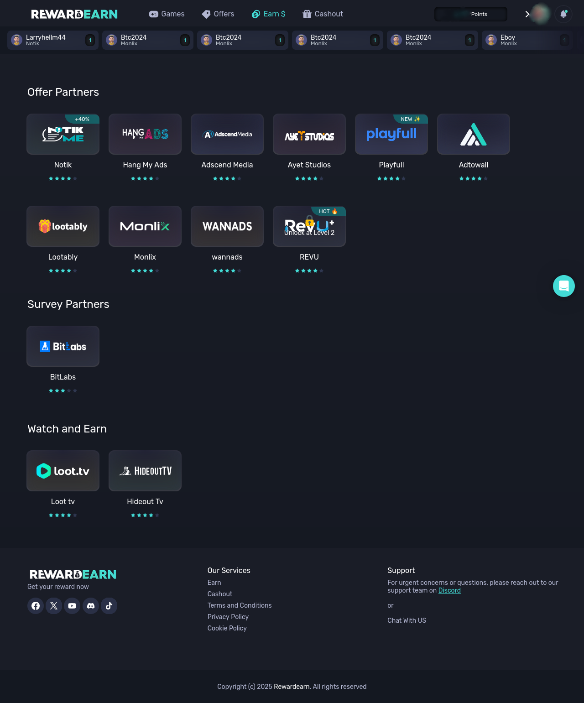
Task: Open the Playfull partner logo
Action: (391, 134)
